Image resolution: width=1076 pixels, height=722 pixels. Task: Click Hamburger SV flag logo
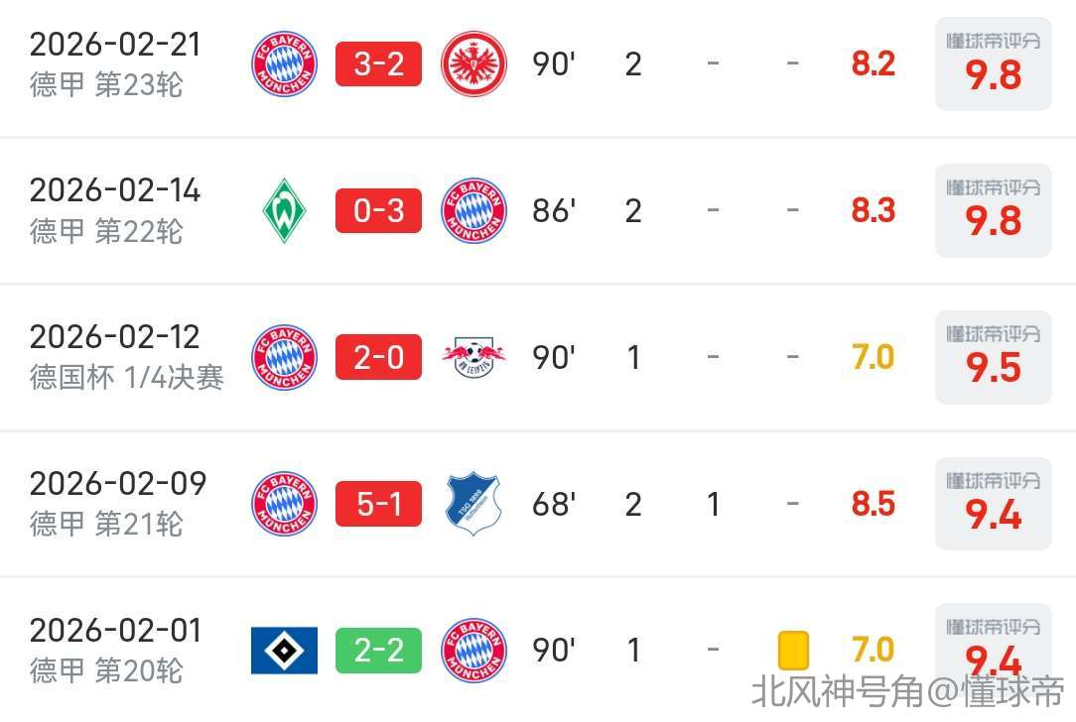coord(284,651)
